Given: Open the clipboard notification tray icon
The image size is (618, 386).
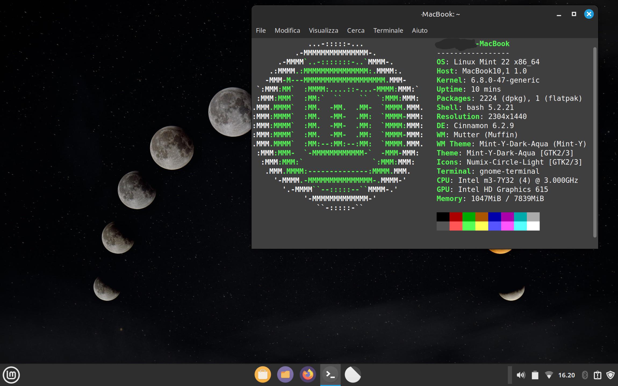Looking at the screenshot, I should click(x=598, y=375).
